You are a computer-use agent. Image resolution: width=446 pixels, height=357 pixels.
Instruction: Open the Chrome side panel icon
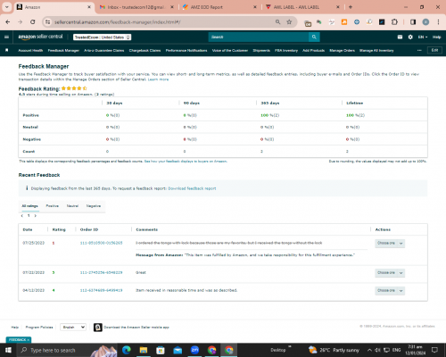pos(413,22)
